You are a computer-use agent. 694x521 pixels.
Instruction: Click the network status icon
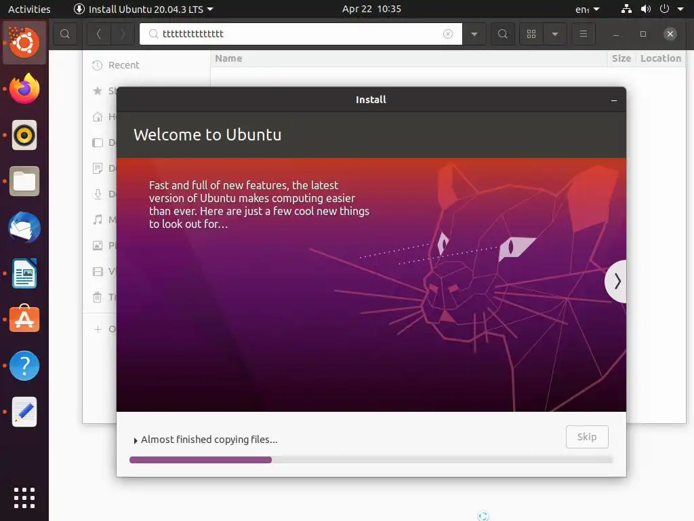coord(626,9)
